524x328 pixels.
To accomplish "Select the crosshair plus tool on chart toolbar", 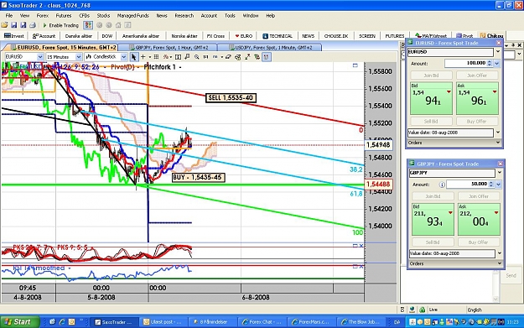I will (143, 57).
